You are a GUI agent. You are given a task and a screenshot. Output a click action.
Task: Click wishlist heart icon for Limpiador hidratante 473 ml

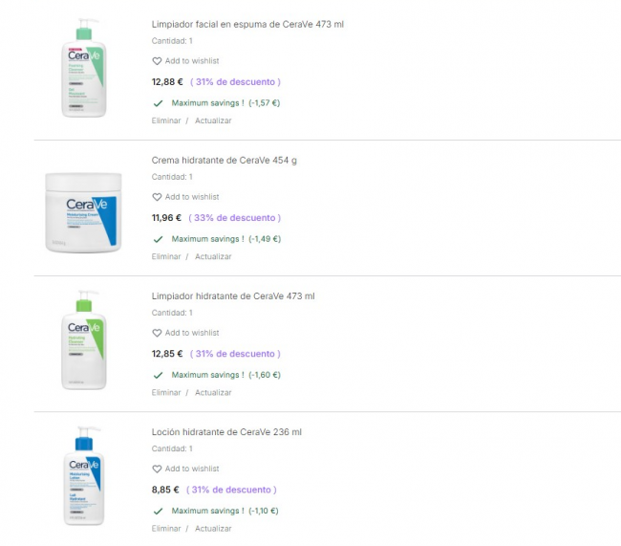click(x=158, y=333)
